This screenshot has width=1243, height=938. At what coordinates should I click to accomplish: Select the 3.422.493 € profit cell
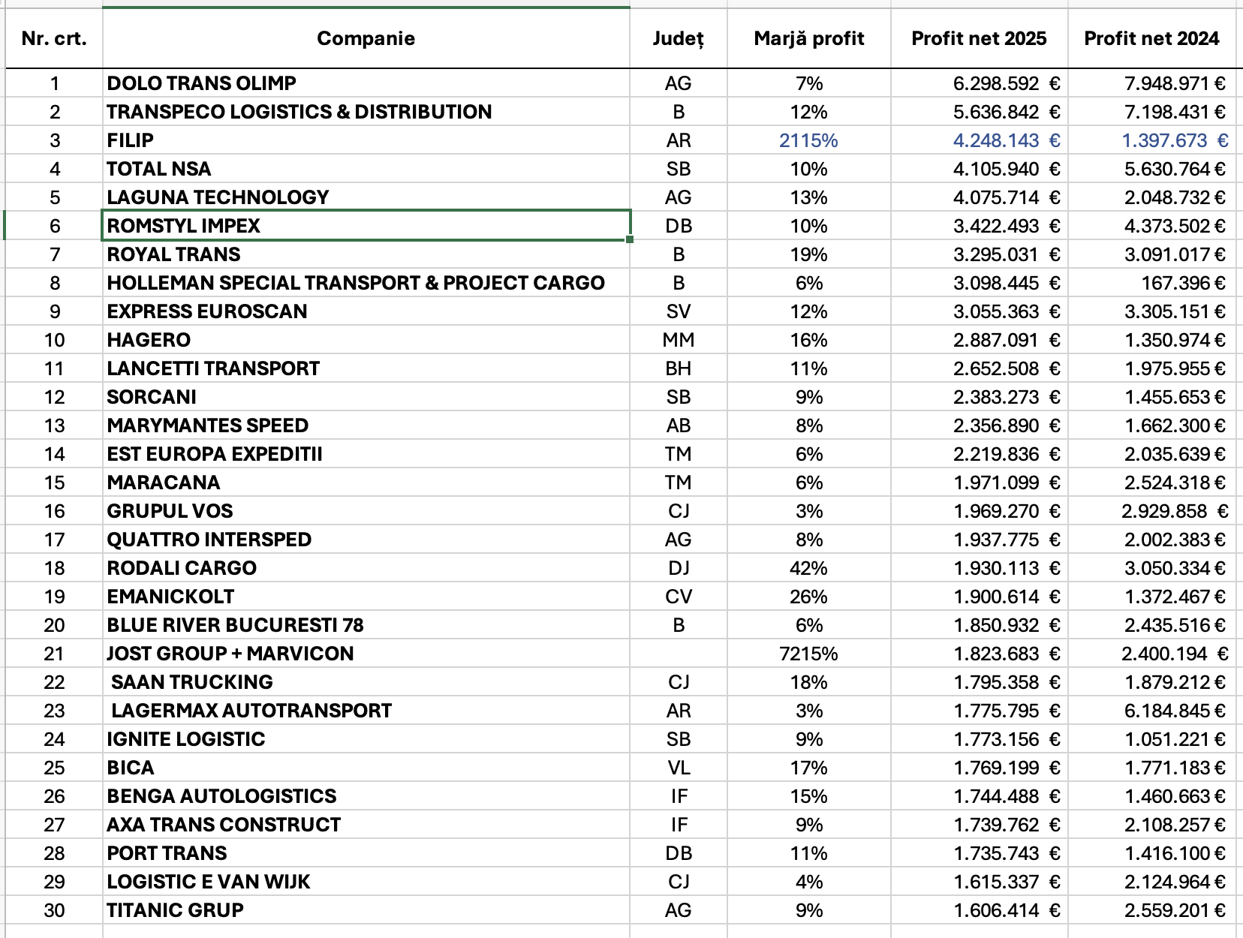980,226
